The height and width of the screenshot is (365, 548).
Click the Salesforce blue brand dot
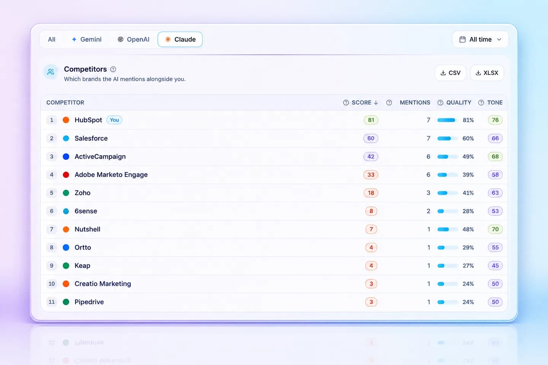tap(66, 138)
